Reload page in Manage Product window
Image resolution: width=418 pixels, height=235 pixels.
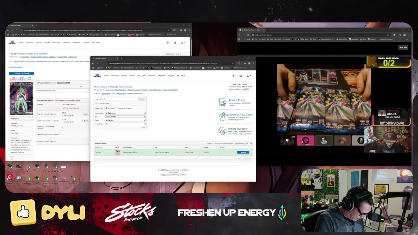(x=17, y=30)
